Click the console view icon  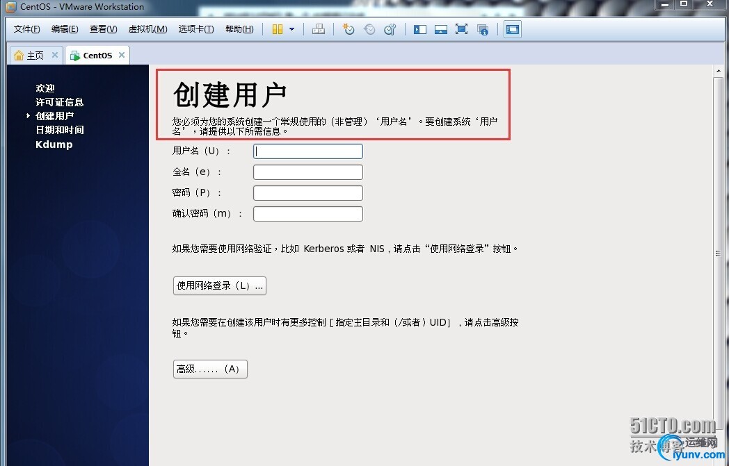point(513,29)
